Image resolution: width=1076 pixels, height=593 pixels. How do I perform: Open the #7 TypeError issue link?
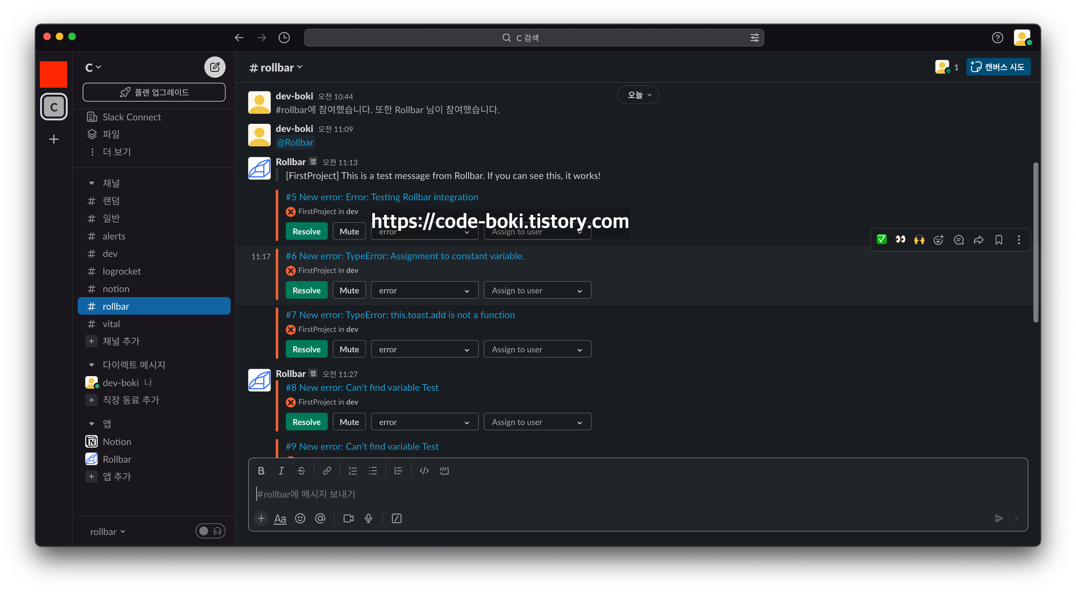[400, 315]
